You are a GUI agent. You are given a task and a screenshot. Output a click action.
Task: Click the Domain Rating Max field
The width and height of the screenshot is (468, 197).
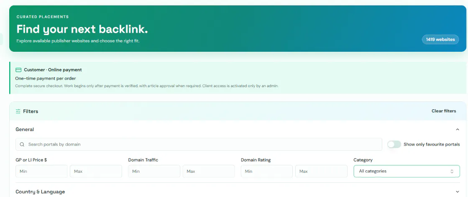click(321, 172)
